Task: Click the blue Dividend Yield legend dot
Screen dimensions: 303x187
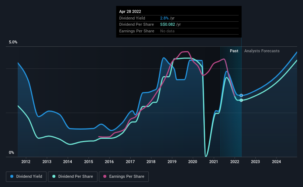Action: tap(12, 176)
